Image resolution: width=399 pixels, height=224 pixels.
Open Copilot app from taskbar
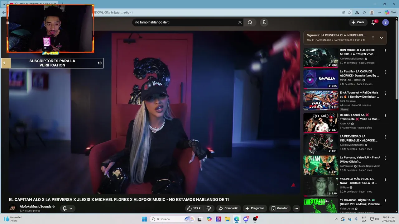[x=209, y=219]
